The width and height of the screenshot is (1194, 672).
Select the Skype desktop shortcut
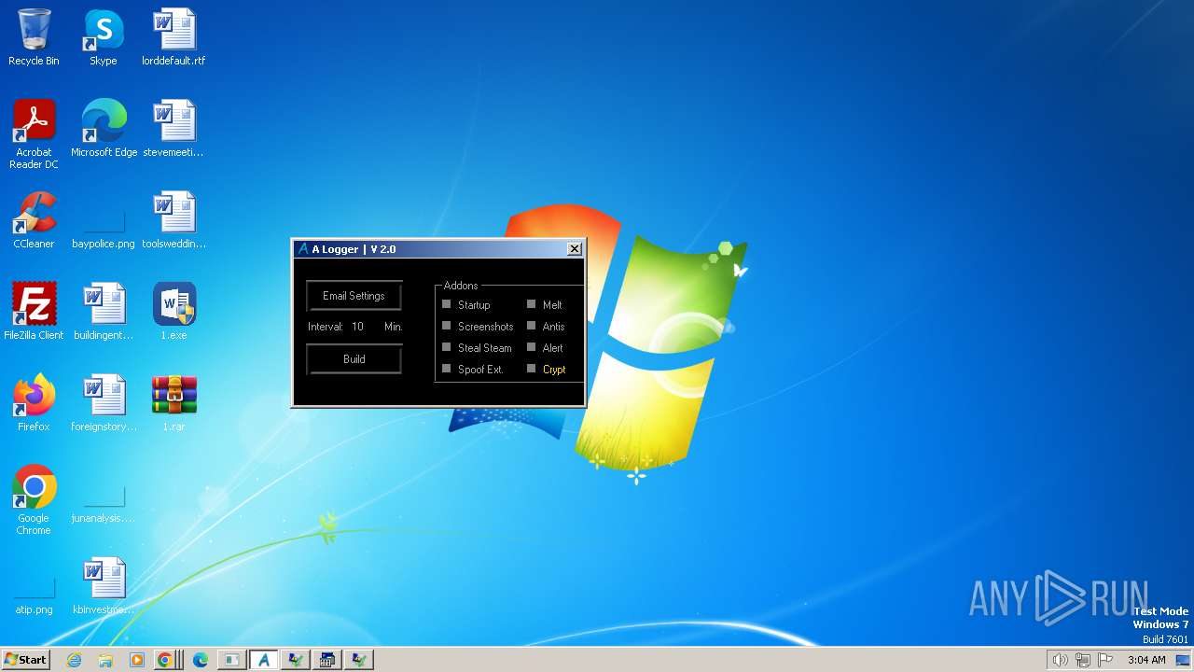pyautogui.click(x=104, y=38)
